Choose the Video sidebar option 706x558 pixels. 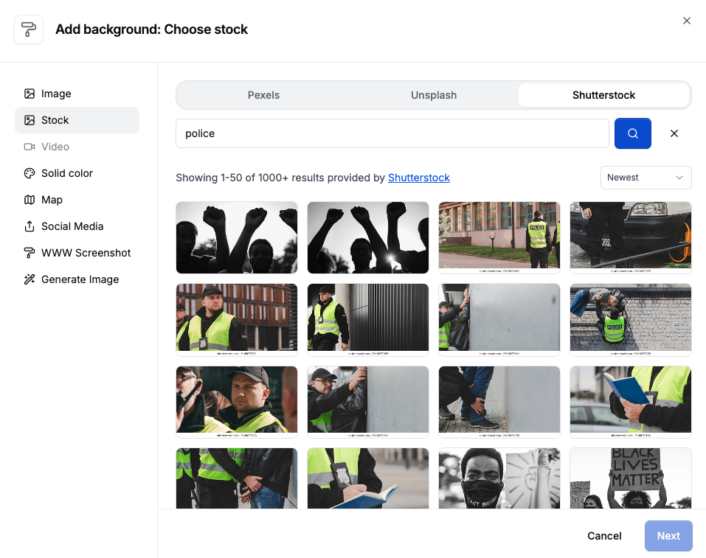tap(77, 147)
